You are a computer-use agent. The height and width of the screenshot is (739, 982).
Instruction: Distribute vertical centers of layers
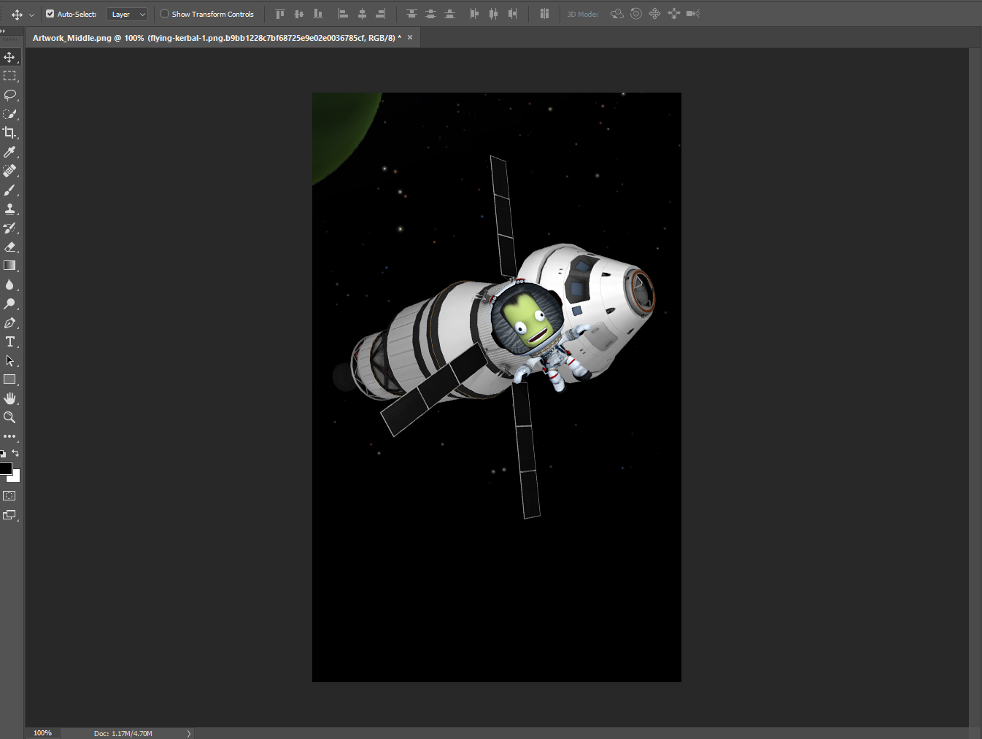pyautogui.click(x=430, y=14)
